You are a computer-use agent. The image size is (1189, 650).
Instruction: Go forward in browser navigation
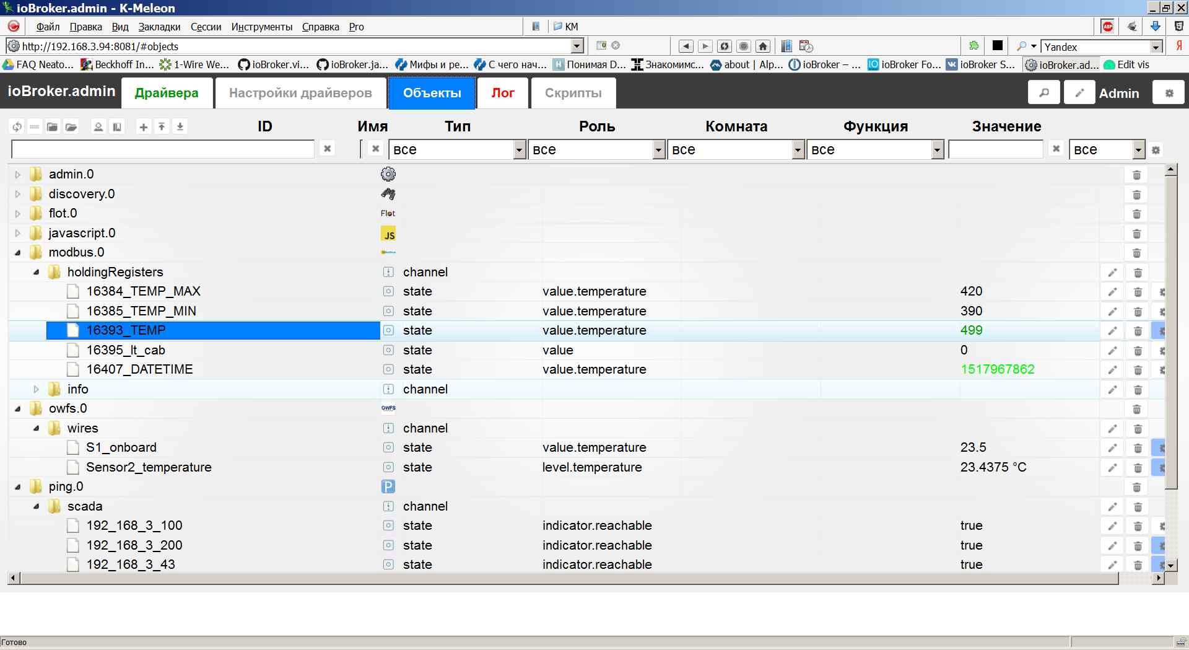point(705,46)
